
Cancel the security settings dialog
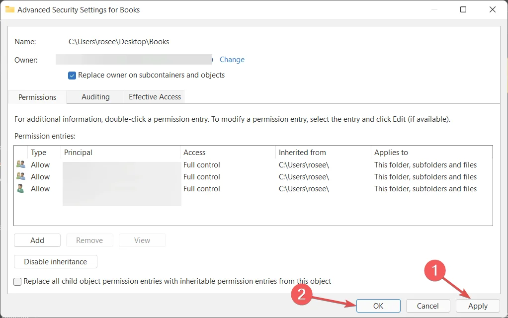428,306
